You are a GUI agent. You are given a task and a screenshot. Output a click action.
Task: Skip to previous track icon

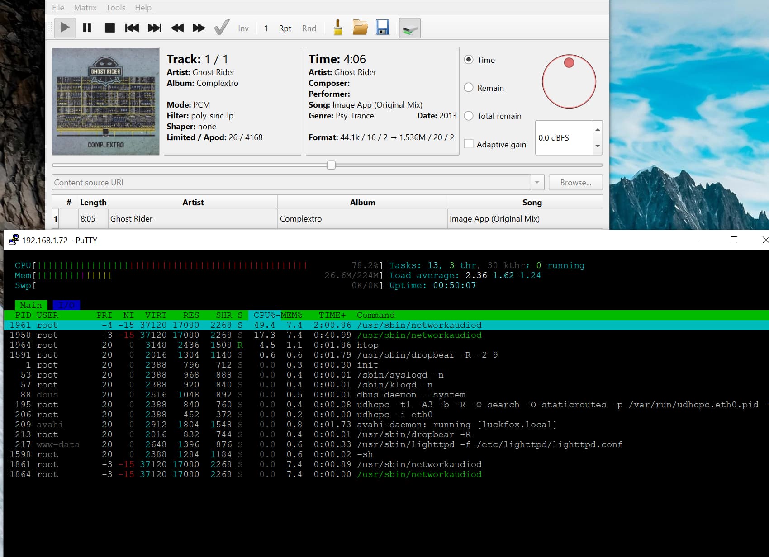coord(132,28)
